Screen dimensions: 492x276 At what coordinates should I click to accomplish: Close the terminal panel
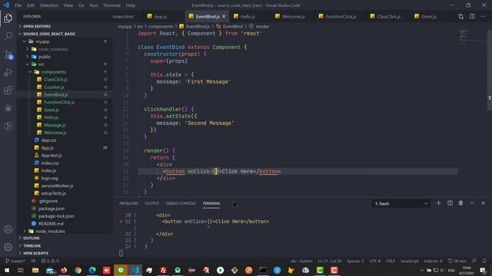click(x=483, y=203)
